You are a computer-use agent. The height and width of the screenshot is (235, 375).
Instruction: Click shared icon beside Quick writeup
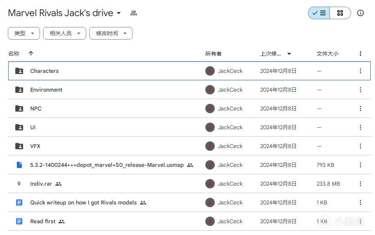point(143,203)
